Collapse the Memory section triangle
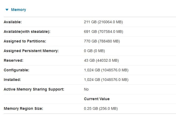The height and width of the screenshot is (117, 176). (7, 10)
